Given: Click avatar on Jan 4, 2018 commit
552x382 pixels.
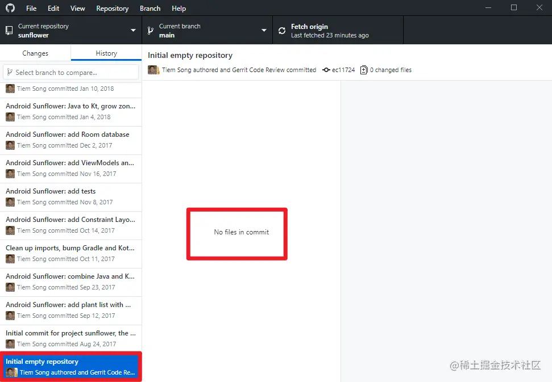Looking at the screenshot, I should coord(10,117).
